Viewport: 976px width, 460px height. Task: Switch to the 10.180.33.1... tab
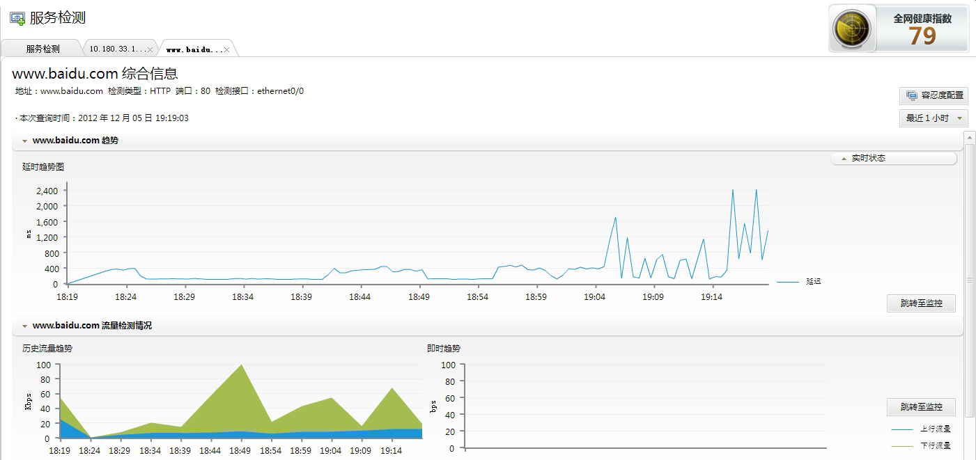point(121,49)
